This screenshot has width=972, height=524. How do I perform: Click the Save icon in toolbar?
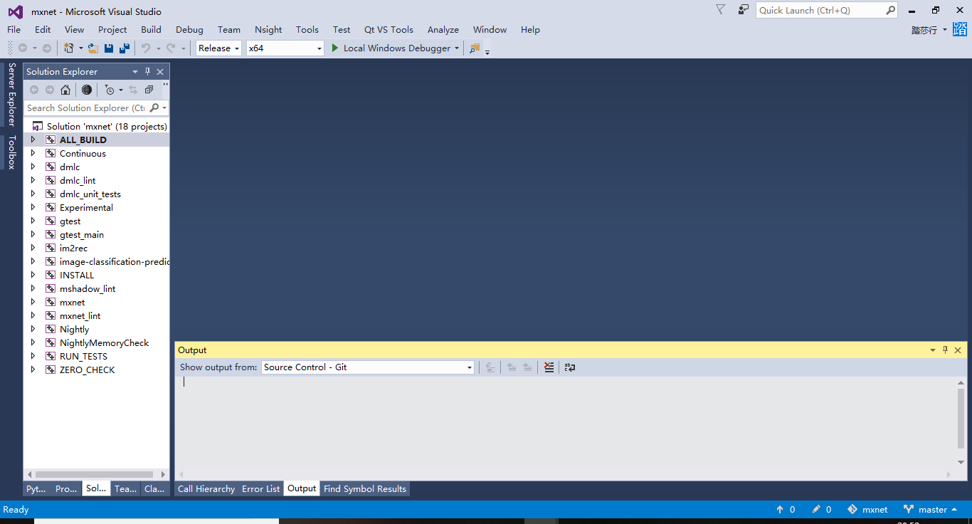109,48
